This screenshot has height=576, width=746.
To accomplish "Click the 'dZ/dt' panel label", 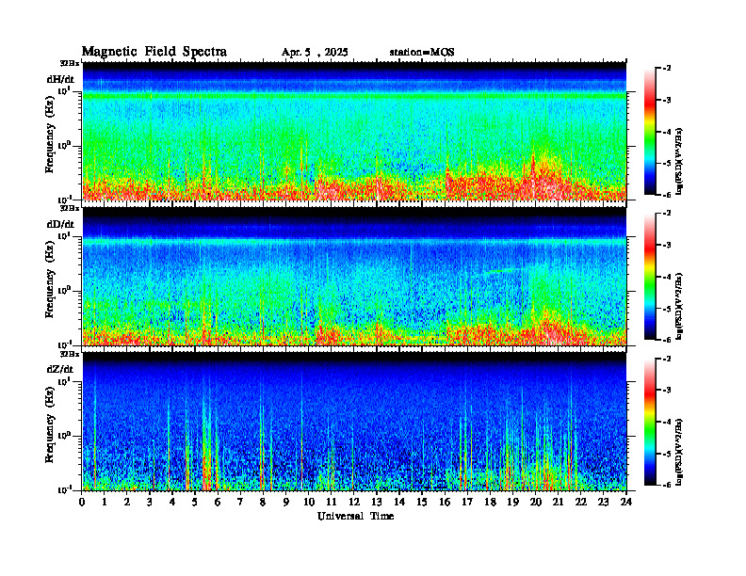I will coord(60,369).
